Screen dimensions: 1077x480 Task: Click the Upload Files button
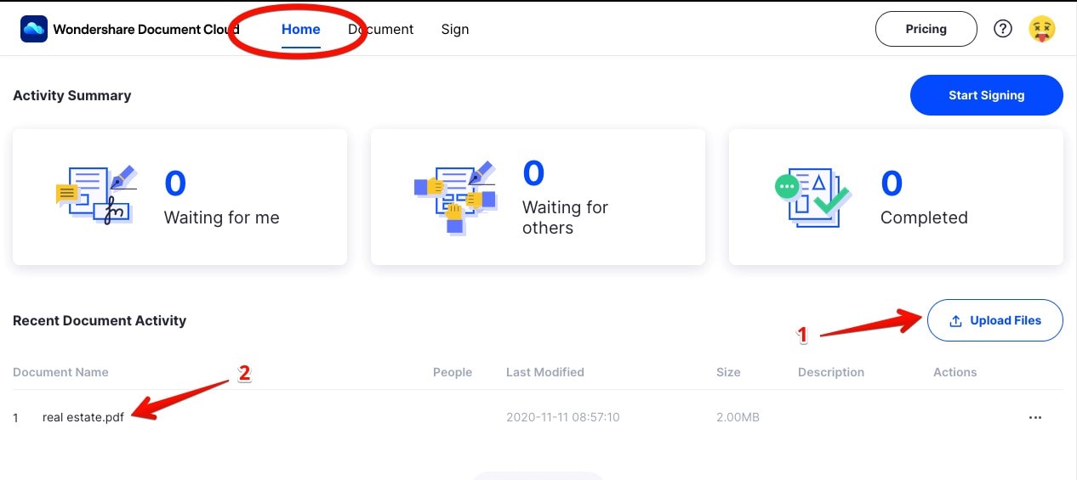click(x=994, y=320)
